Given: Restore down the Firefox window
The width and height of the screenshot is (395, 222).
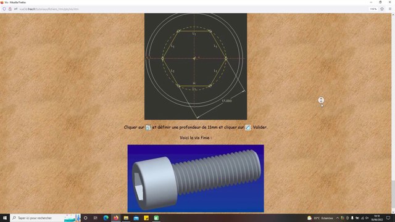Looking at the screenshot, I should [x=380, y=2].
